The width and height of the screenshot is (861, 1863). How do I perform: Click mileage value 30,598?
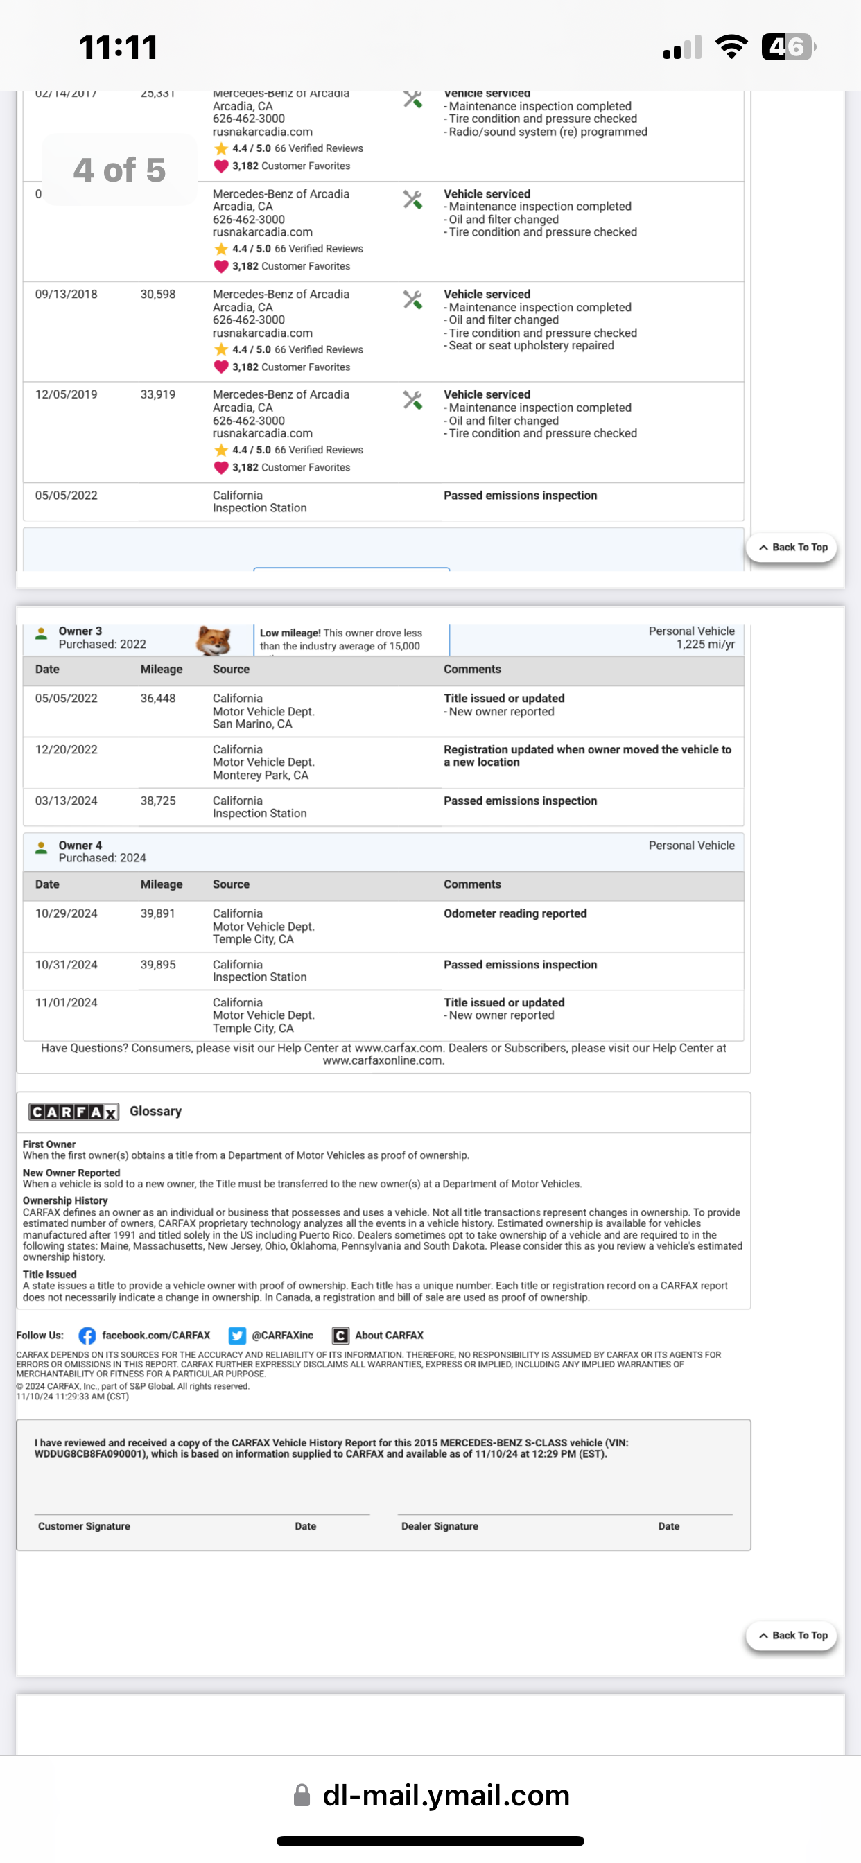click(x=158, y=295)
